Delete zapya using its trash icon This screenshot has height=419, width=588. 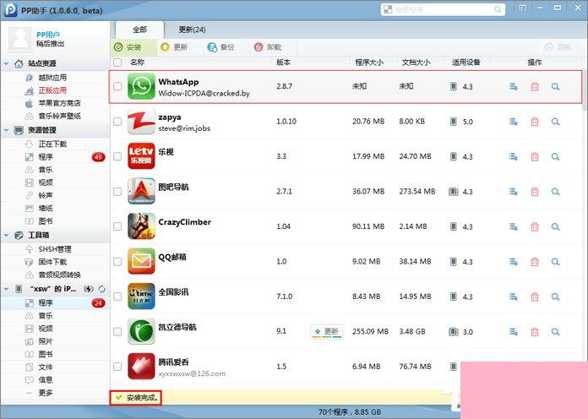coord(535,122)
